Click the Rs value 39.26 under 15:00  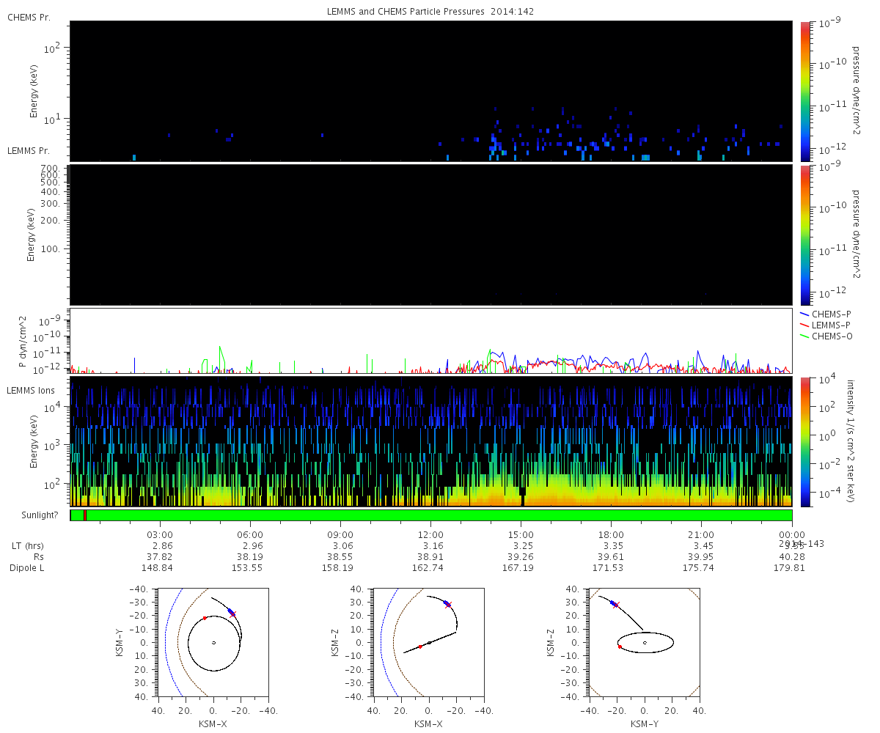point(521,557)
